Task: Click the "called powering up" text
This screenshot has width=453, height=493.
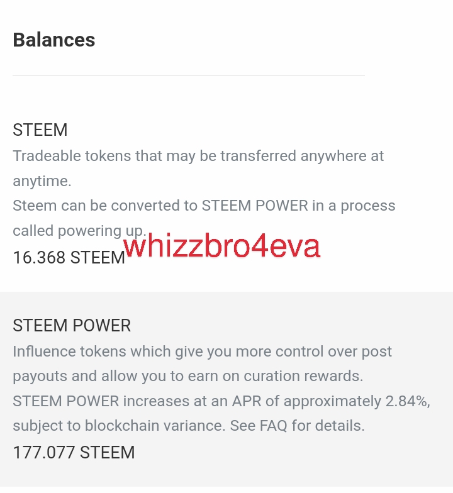Action: [79, 231]
